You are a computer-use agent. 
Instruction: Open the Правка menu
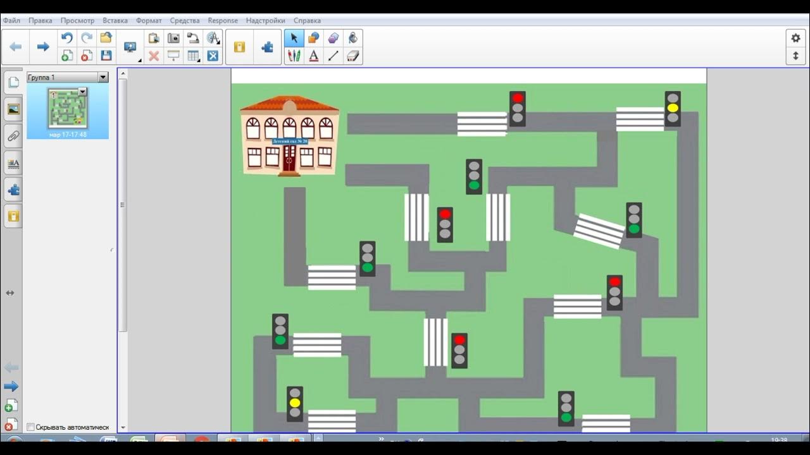(x=40, y=20)
